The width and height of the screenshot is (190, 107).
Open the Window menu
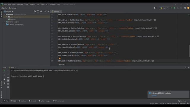point(53,4)
